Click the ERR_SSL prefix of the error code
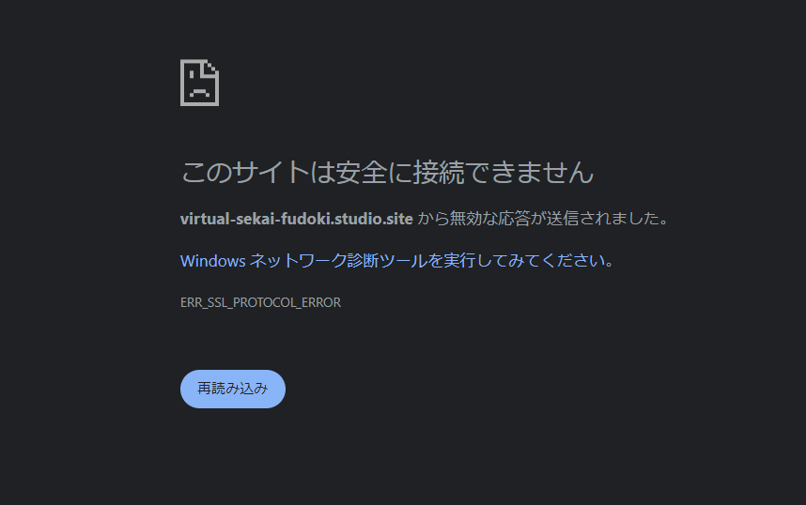 click(204, 302)
